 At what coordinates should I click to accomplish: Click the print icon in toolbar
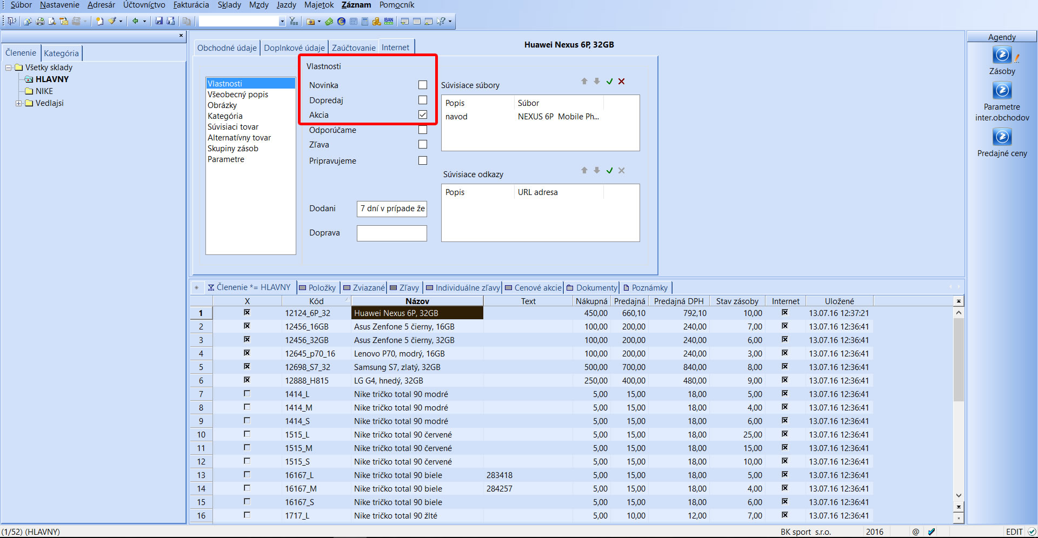(x=40, y=21)
